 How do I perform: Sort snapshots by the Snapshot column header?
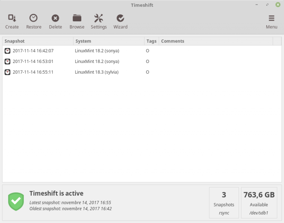tap(14, 41)
